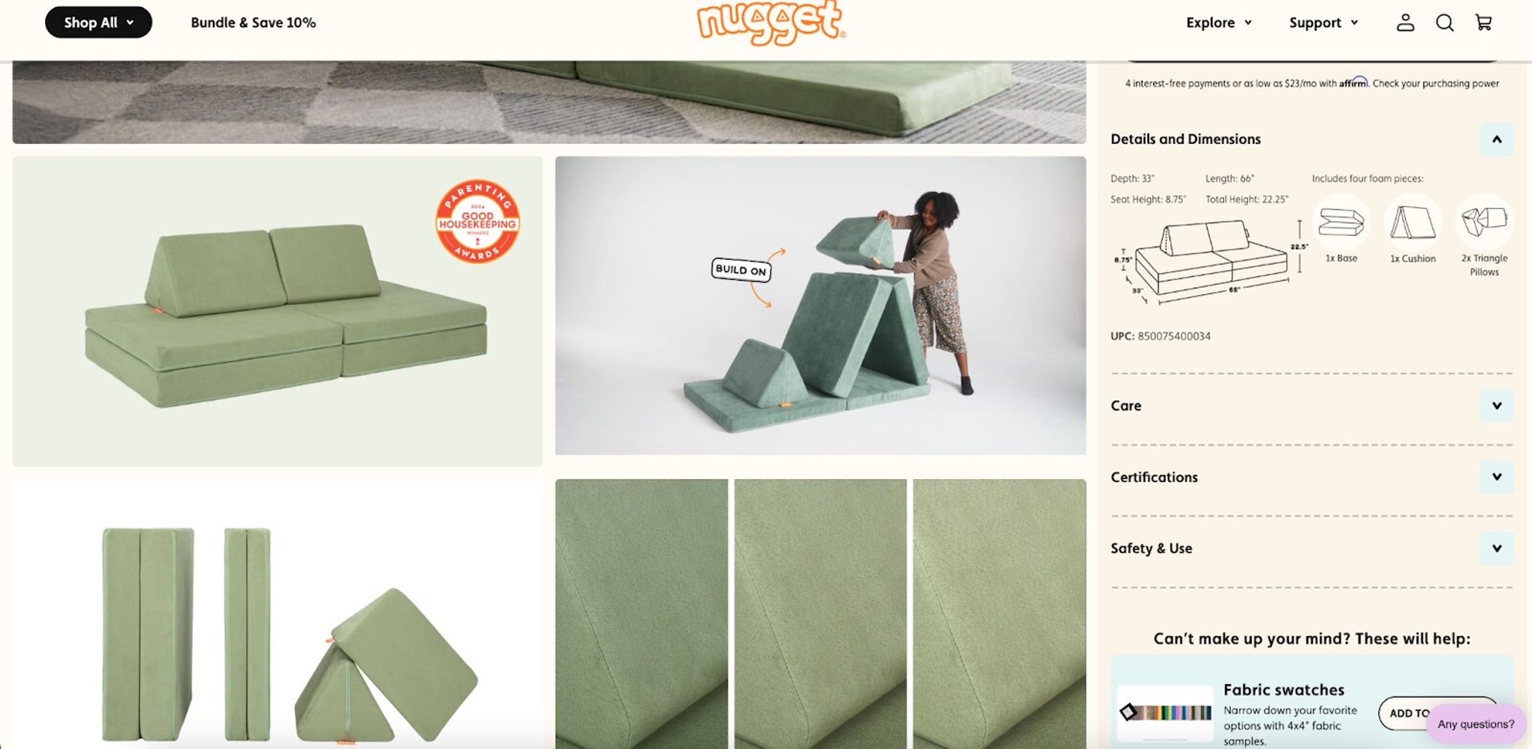Click the Bundle & Save 10% link
Viewport: 1532px width, 749px height.
pyautogui.click(x=253, y=23)
